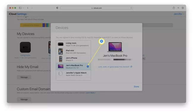
Task: Click the privacy shield icon
Action: 57,8
